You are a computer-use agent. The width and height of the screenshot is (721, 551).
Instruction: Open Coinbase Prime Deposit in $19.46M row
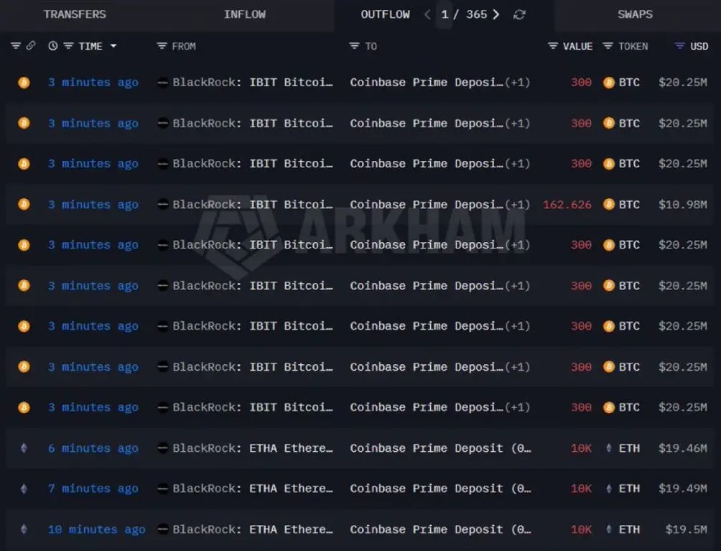tap(440, 448)
